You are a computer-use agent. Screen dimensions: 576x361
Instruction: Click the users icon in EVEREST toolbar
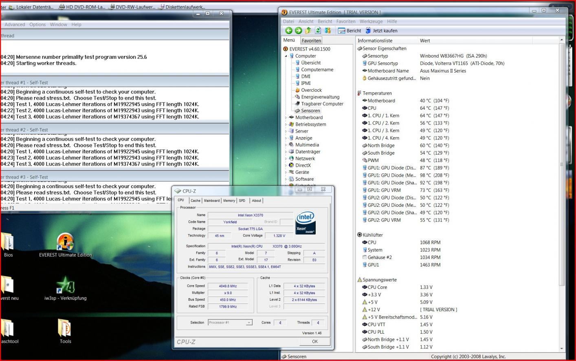click(328, 31)
